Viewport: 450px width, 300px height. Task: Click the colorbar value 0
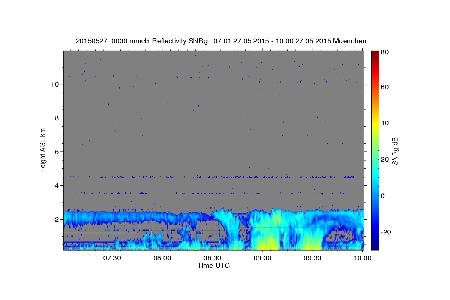[383, 196]
